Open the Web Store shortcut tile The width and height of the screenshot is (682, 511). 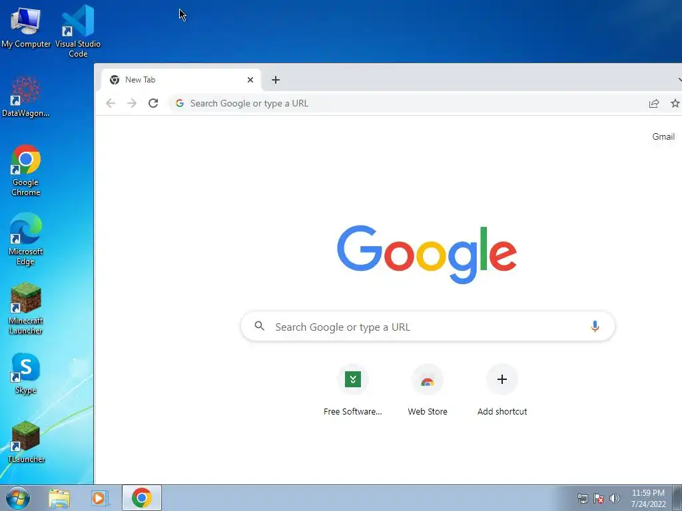(x=428, y=390)
